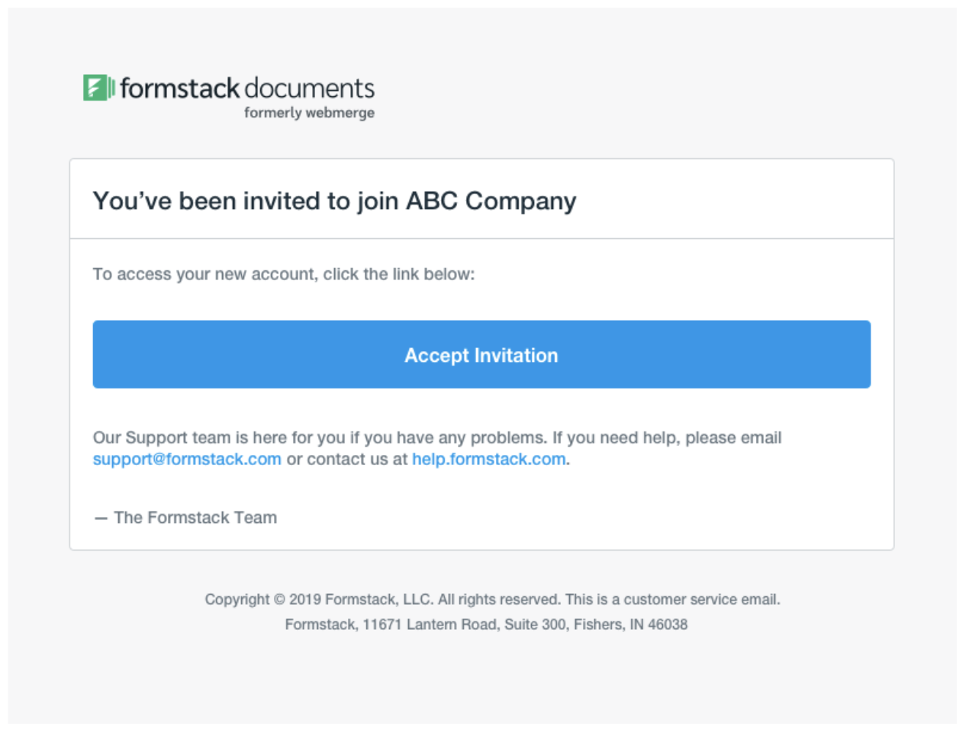Click "2019 Formstack, LLC" in the footer
The width and height of the screenshot is (969, 736).
[x=360, y=599]
